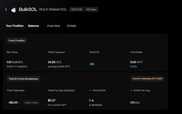Viewport: 182px width, 114px height.
Task: Click the BulkSOL title text
Action: (x=28, y=10)
